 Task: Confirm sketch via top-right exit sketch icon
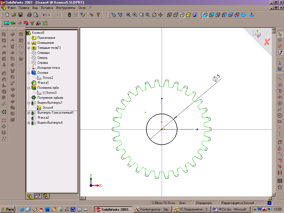click(x=257, y=34)
